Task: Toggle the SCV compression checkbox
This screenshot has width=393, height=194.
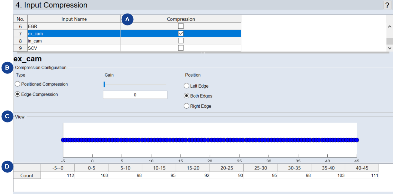Action: coord(181,48)
